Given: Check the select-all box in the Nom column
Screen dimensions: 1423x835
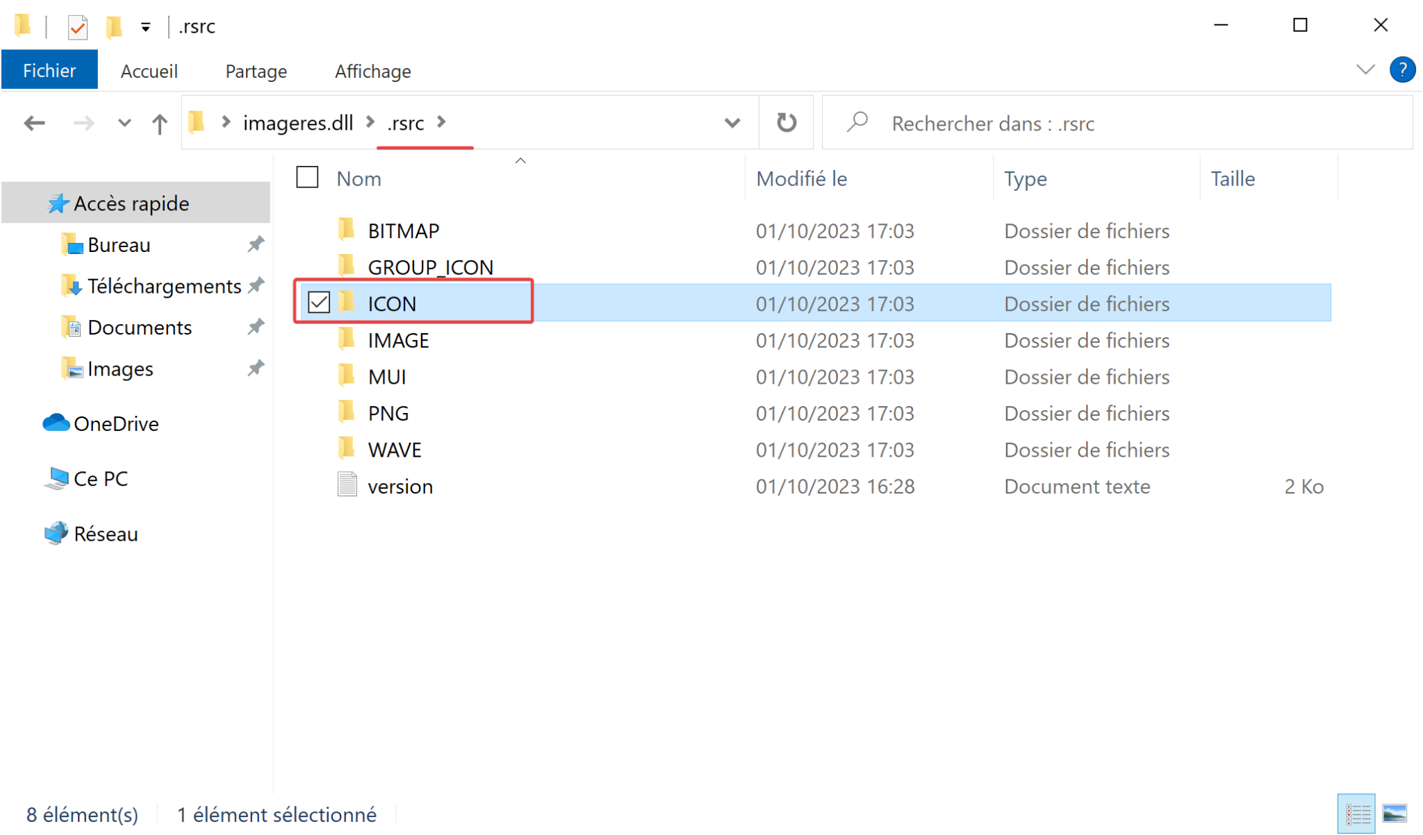Looking at the screenshot, I should pyautogui.click(x=306, y=178).
